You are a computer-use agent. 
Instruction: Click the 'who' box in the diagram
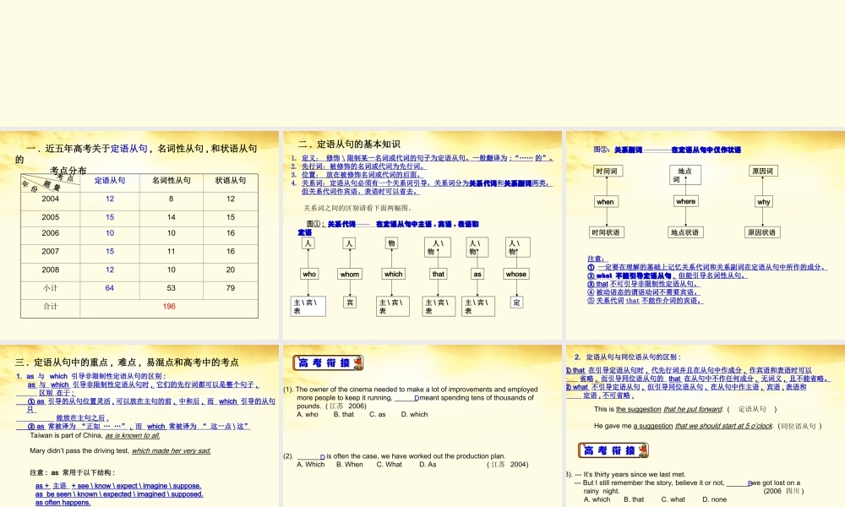(x=309, y=274)
